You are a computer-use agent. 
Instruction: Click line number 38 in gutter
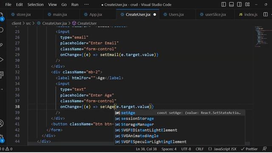[x=17, y=107]
